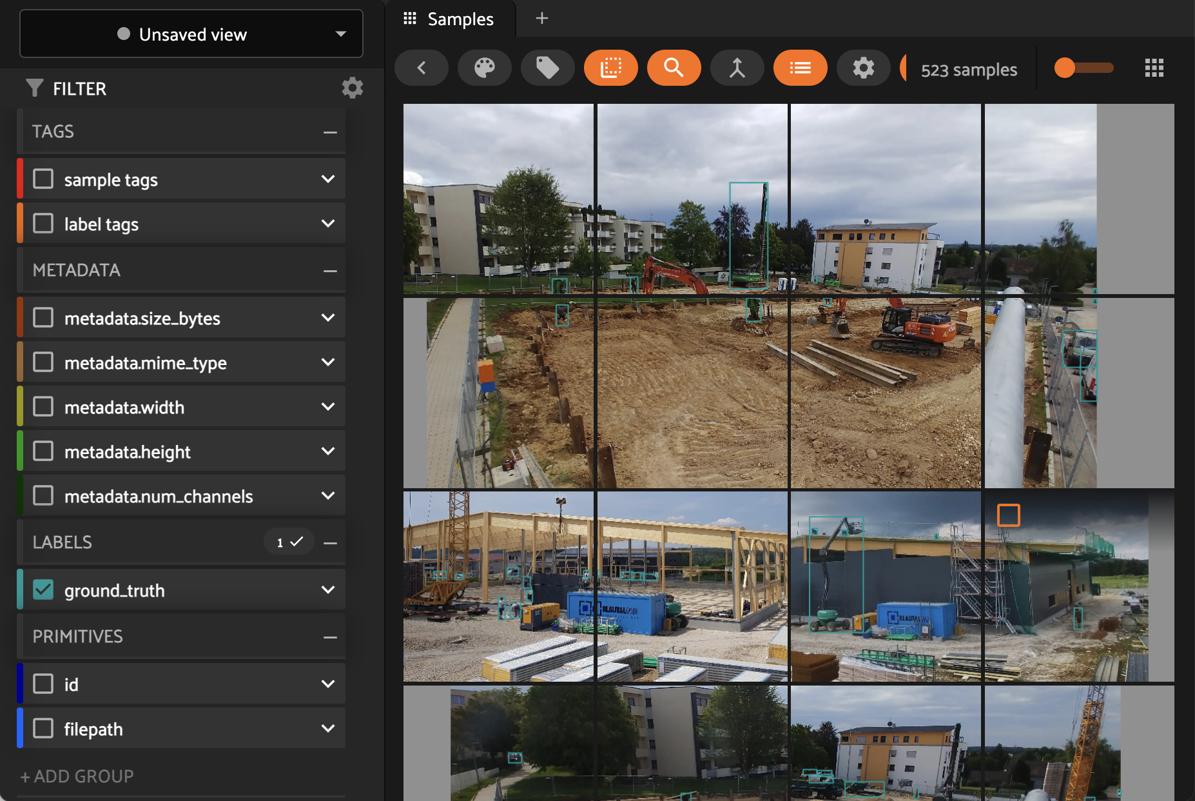Click the grid layout icon

[1154, 68]
